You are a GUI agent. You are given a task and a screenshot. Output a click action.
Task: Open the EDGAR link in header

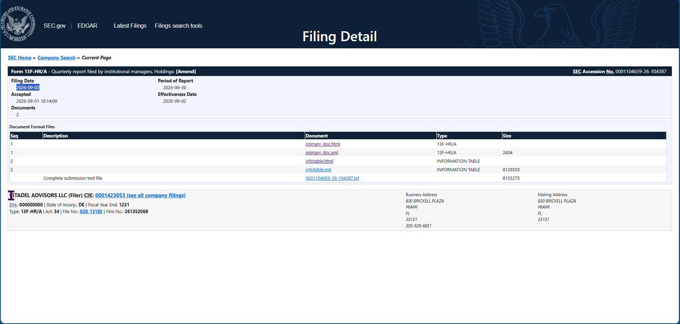coord(88,26)
